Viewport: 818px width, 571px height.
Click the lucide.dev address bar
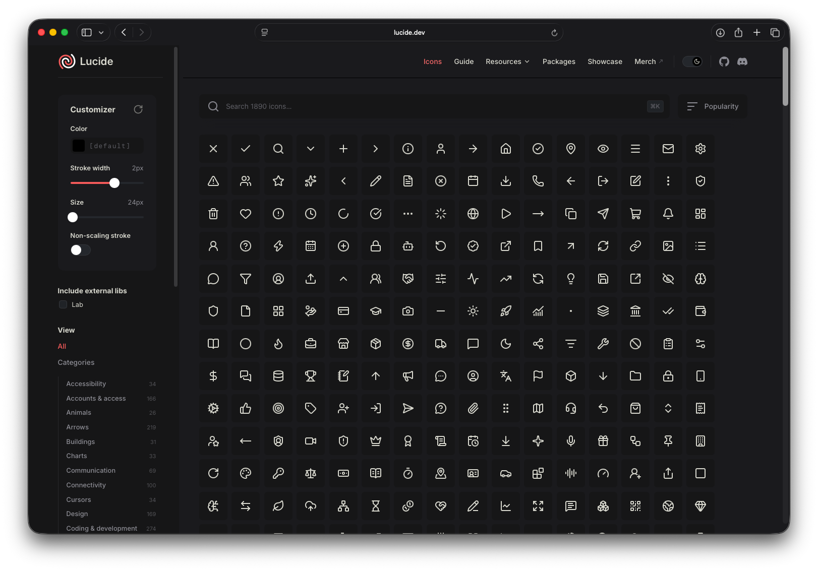pos(409,32)
